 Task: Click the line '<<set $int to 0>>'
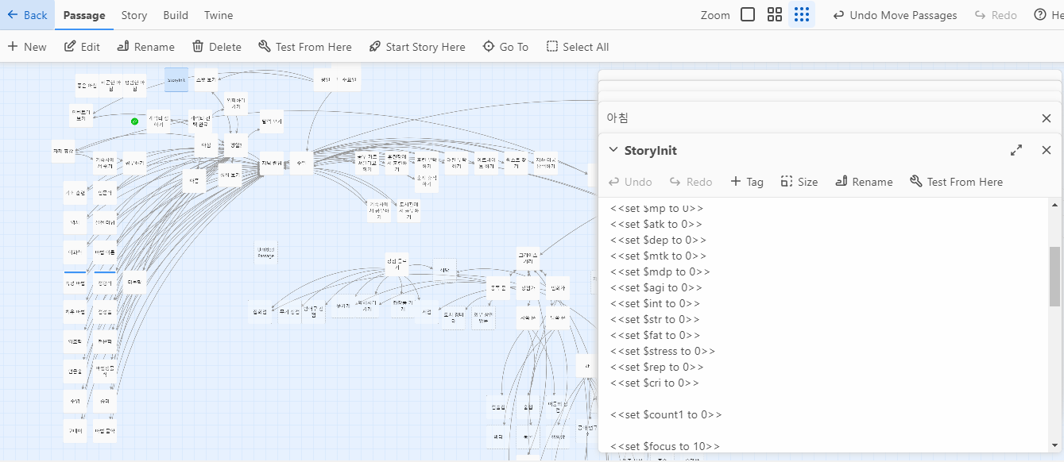(x=656, y=303)
